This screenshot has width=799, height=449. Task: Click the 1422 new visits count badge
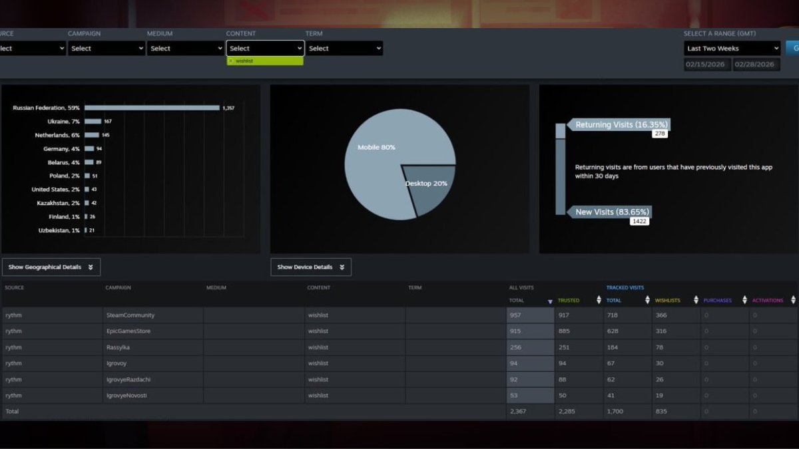pyautogui.click(x=639, y=221)
